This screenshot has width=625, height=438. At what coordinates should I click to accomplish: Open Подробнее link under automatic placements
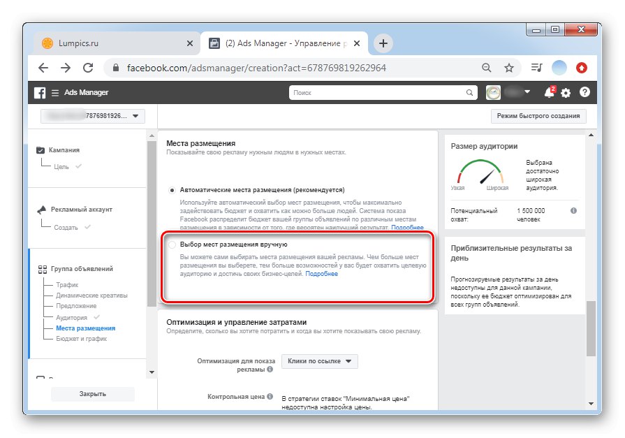coord(407,227)
